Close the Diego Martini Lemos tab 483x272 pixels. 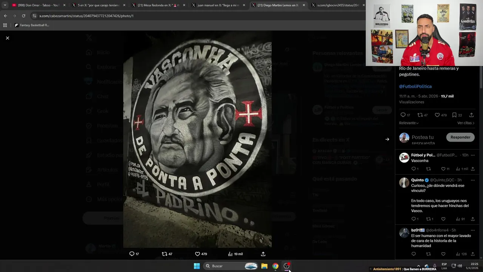pyautogui.click(x=304, y=5)
